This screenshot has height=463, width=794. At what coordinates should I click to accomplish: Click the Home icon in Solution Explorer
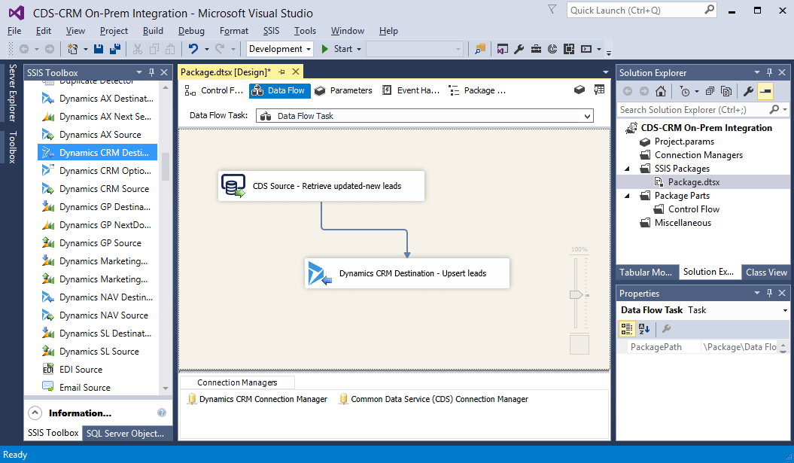coord(660,91)
